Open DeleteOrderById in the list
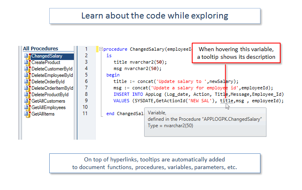The height and width of the screenshot is (190, 302). pyautogui.click(x=48, y=82)
